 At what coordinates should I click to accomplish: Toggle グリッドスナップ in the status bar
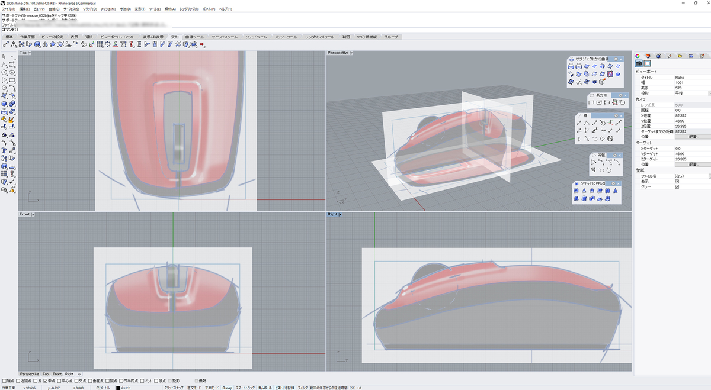point(174,388)
